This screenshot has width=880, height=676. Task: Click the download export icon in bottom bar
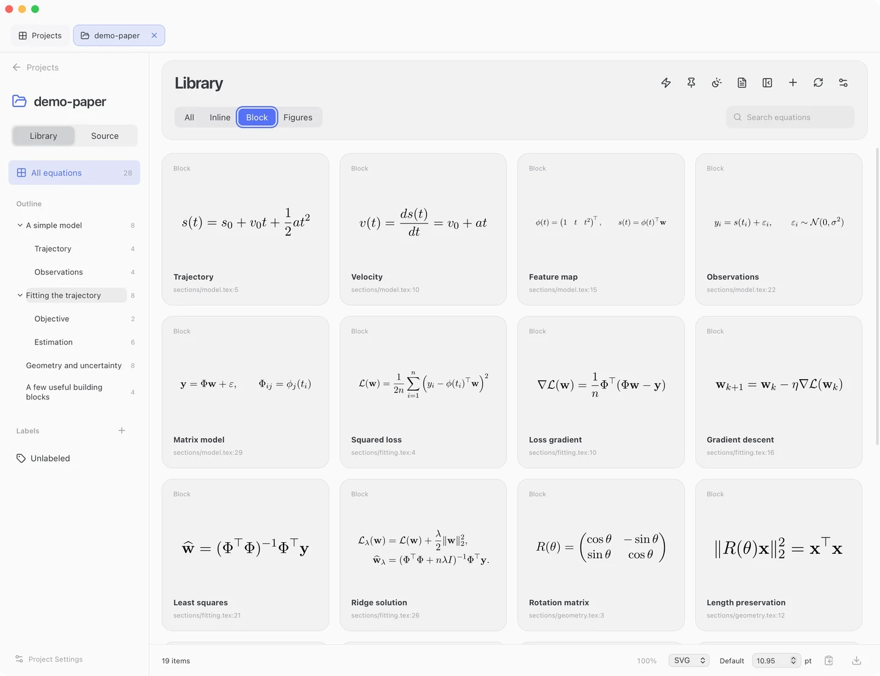(x=857, y=661)
